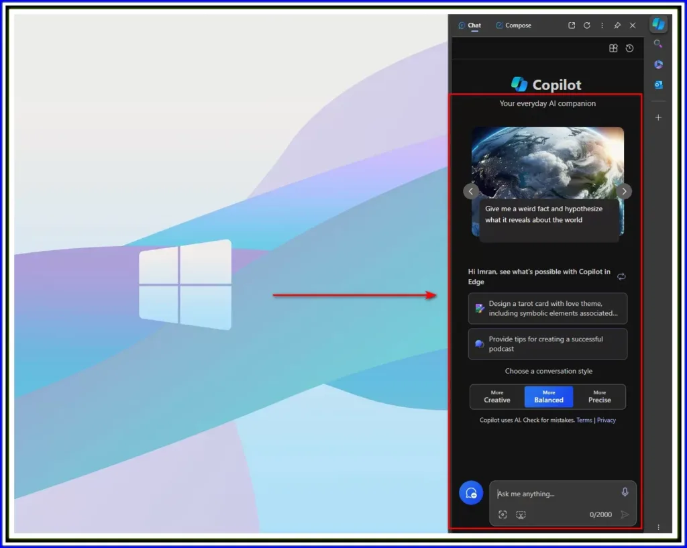687x548 pixels.
Task: Open recent activity history icon
Action: (x=629, y=48)
